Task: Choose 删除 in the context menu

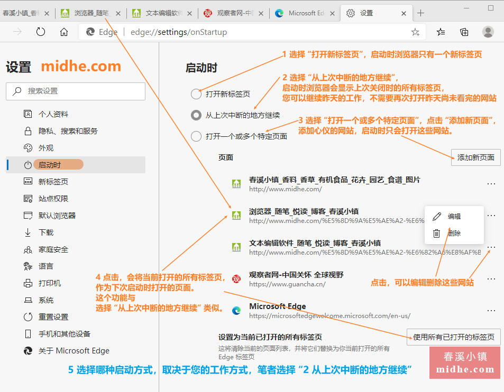Action: [454, 234]
